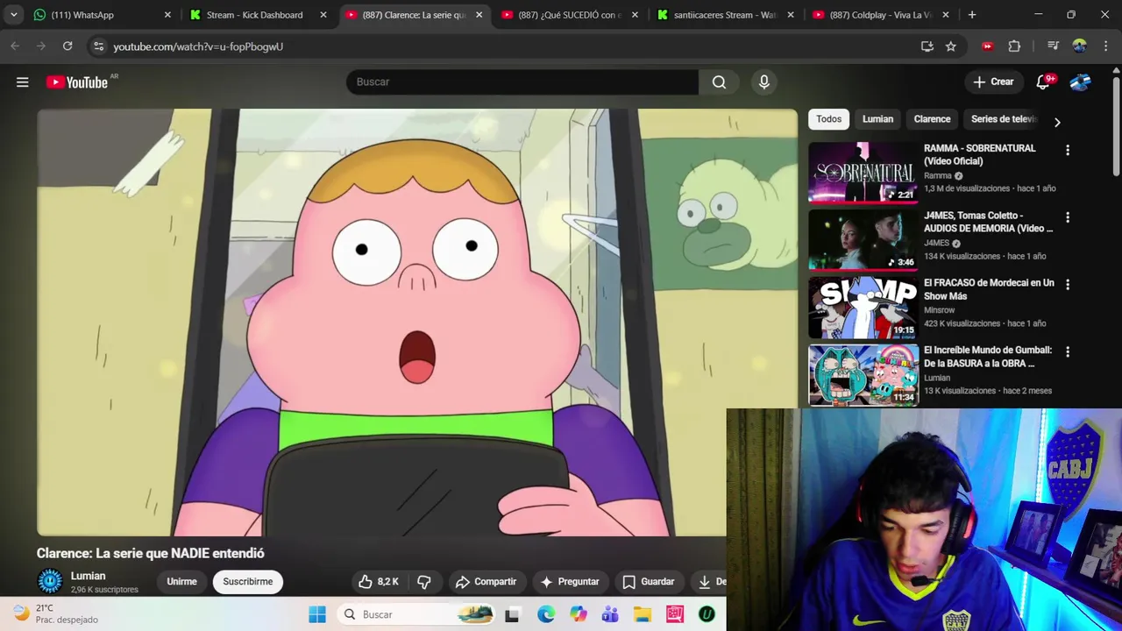Open the red fast-forward extension icon
Image resolution: width=1122 pixels, height=631 pixels.
pos(988,46)
